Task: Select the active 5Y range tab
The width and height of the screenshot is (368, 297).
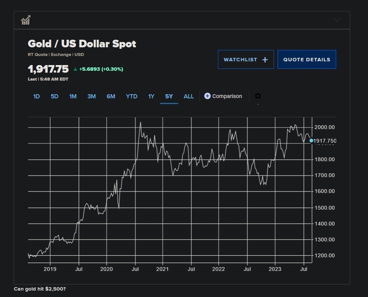Action: 169,96
